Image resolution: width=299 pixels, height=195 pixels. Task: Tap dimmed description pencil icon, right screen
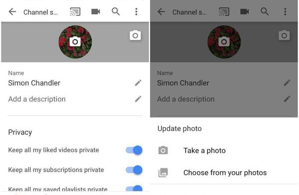[287, 99]
